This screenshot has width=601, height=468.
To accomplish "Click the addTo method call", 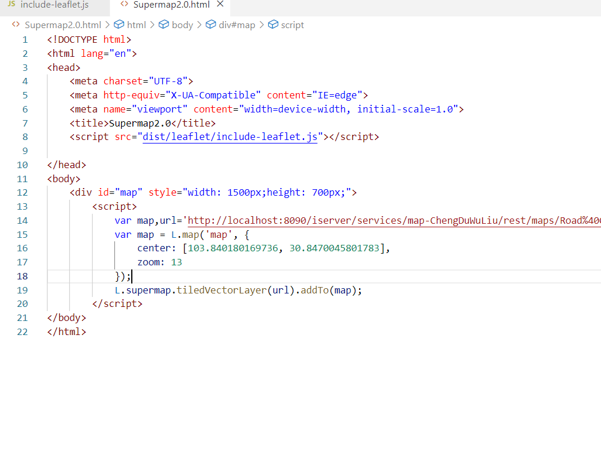I will click(x=315, y=290).
